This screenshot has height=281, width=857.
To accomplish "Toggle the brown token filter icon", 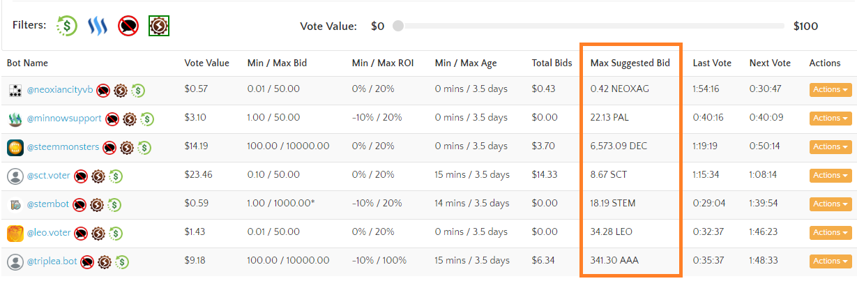I will [x=160, y=26].
